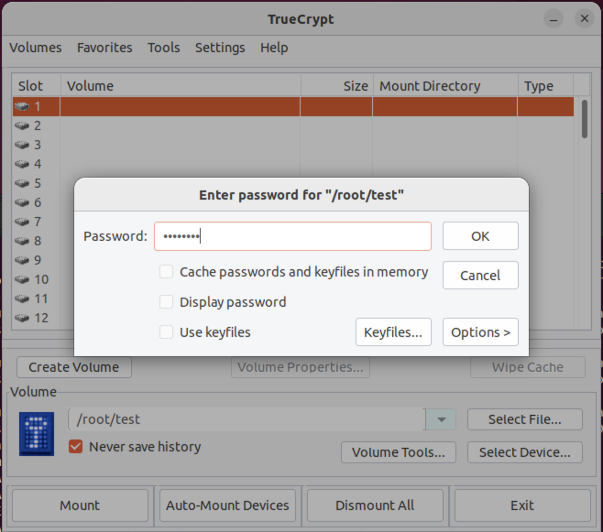Open the Settings menu
Image resolution: width=603 pixels, height=532 pixels.
click(220, 48)
